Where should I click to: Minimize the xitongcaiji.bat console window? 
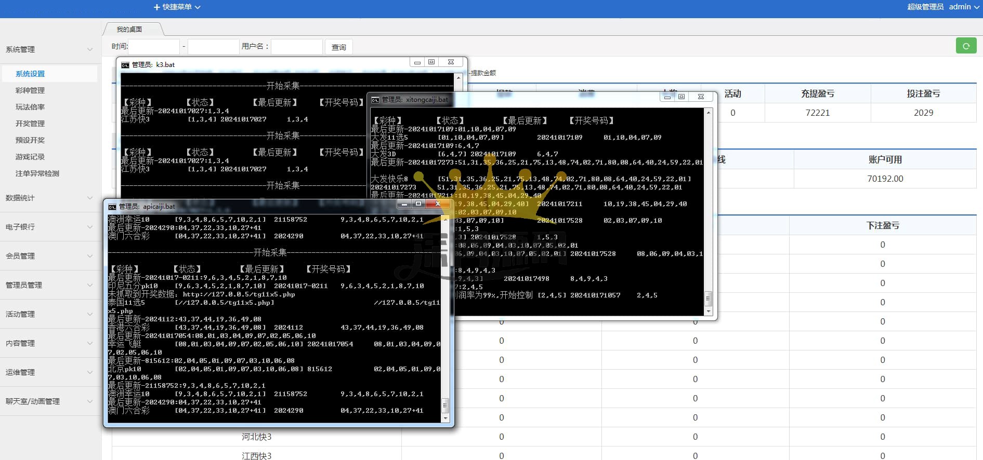click(667, 97)
